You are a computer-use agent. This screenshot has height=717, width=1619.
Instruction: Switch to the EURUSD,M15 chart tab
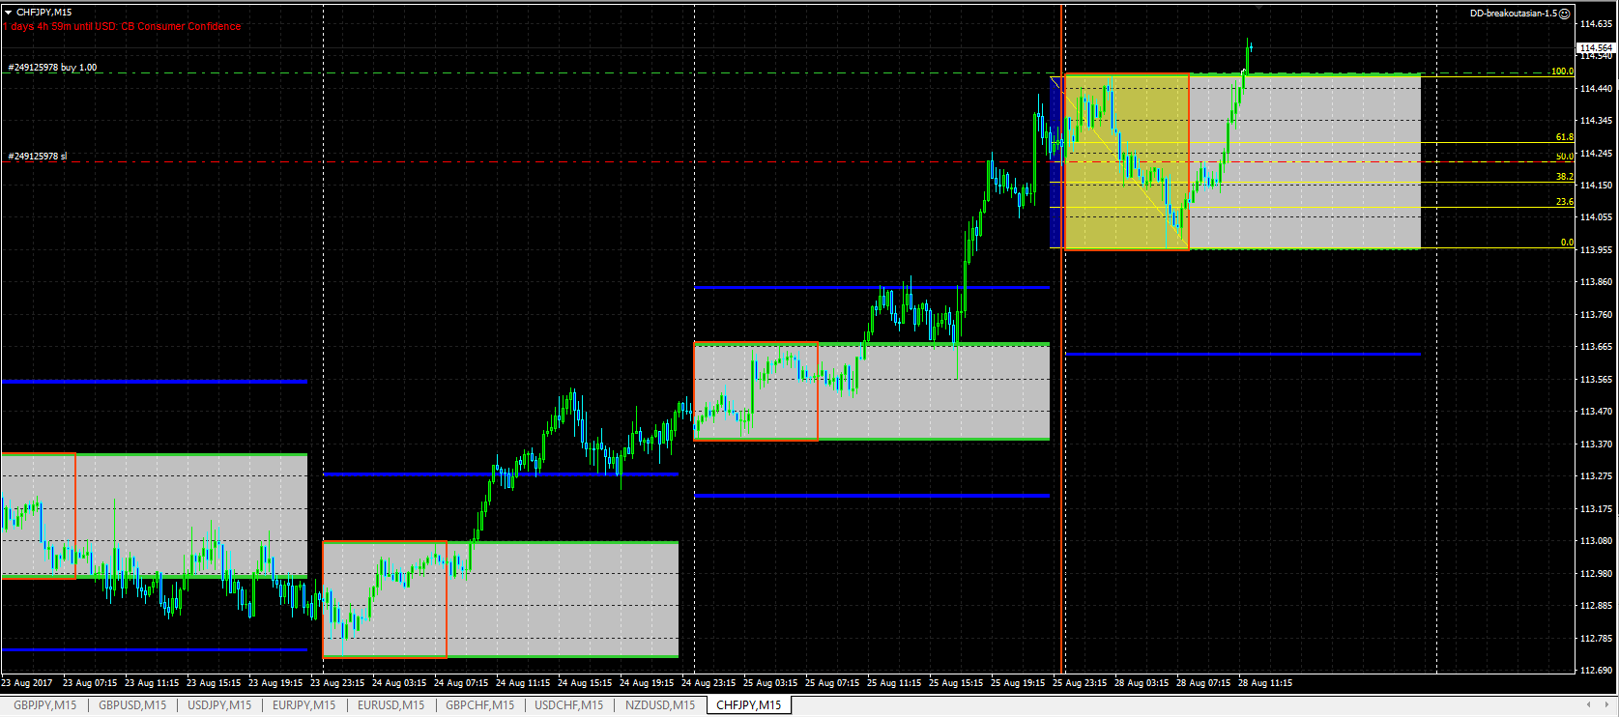pos(390,705)
